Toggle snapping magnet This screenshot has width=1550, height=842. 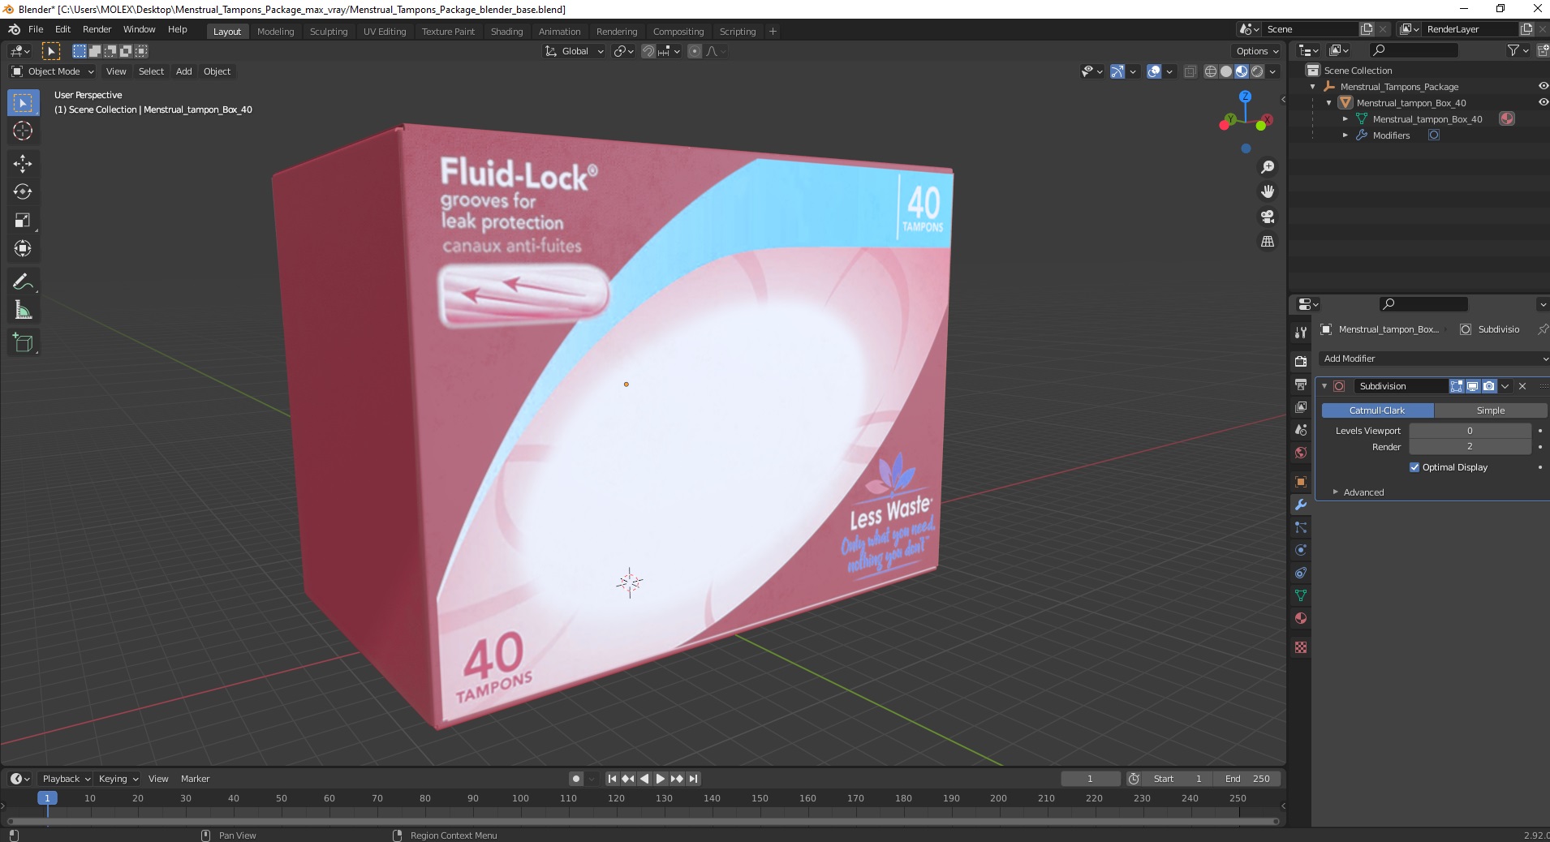(x=648, y=51)
